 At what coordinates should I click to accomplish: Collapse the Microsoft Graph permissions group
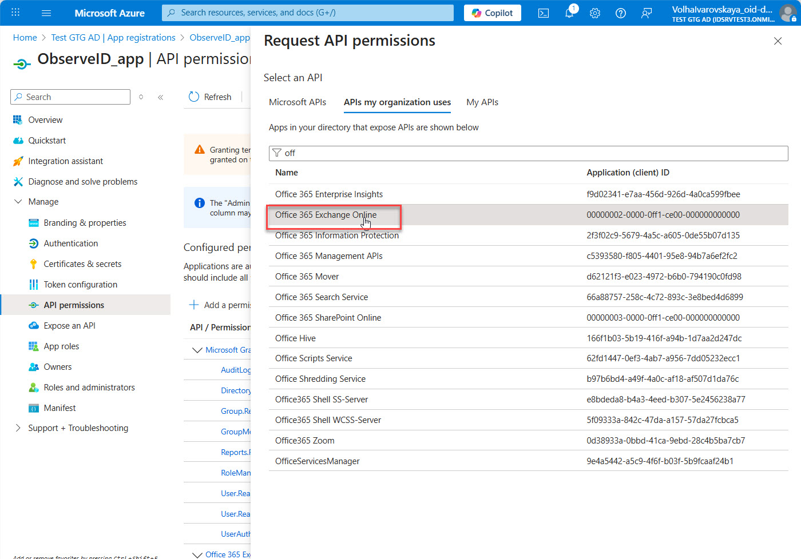click(x=197, y=350)
